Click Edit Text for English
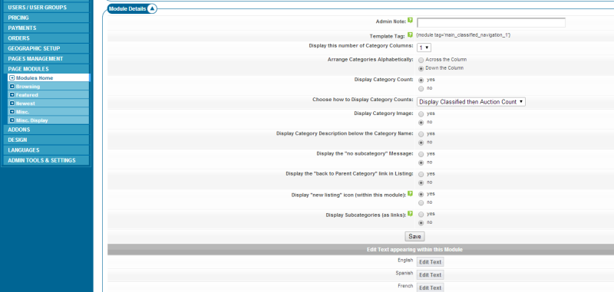Image resolution: width=614 pixels, height=292 pixels. 431,262
